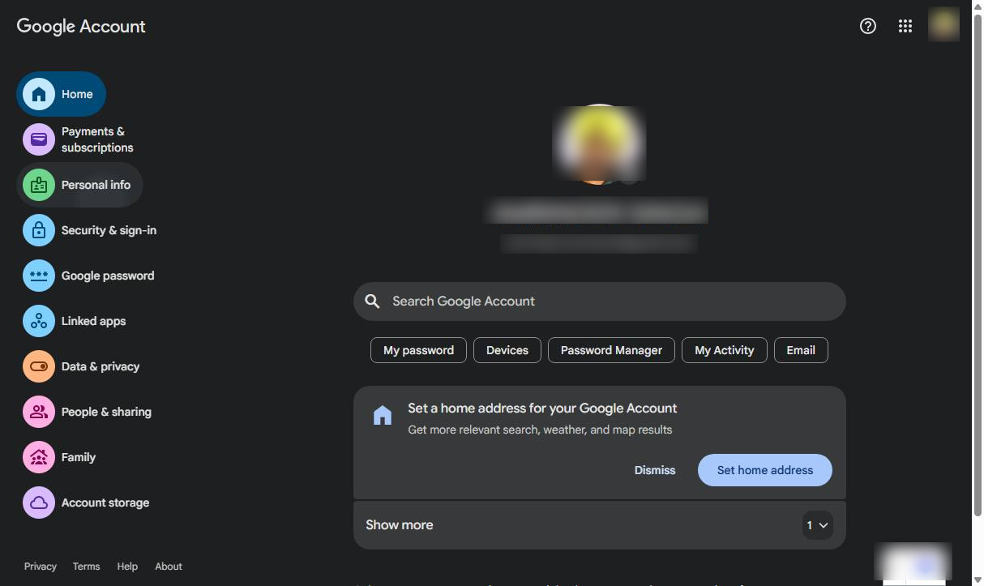
Task: Click the Account storage cloud icon
Action: (39, 503)
